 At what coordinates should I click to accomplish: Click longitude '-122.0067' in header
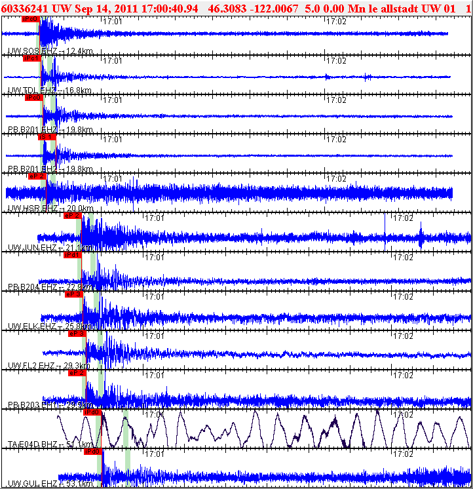[274, 9]
